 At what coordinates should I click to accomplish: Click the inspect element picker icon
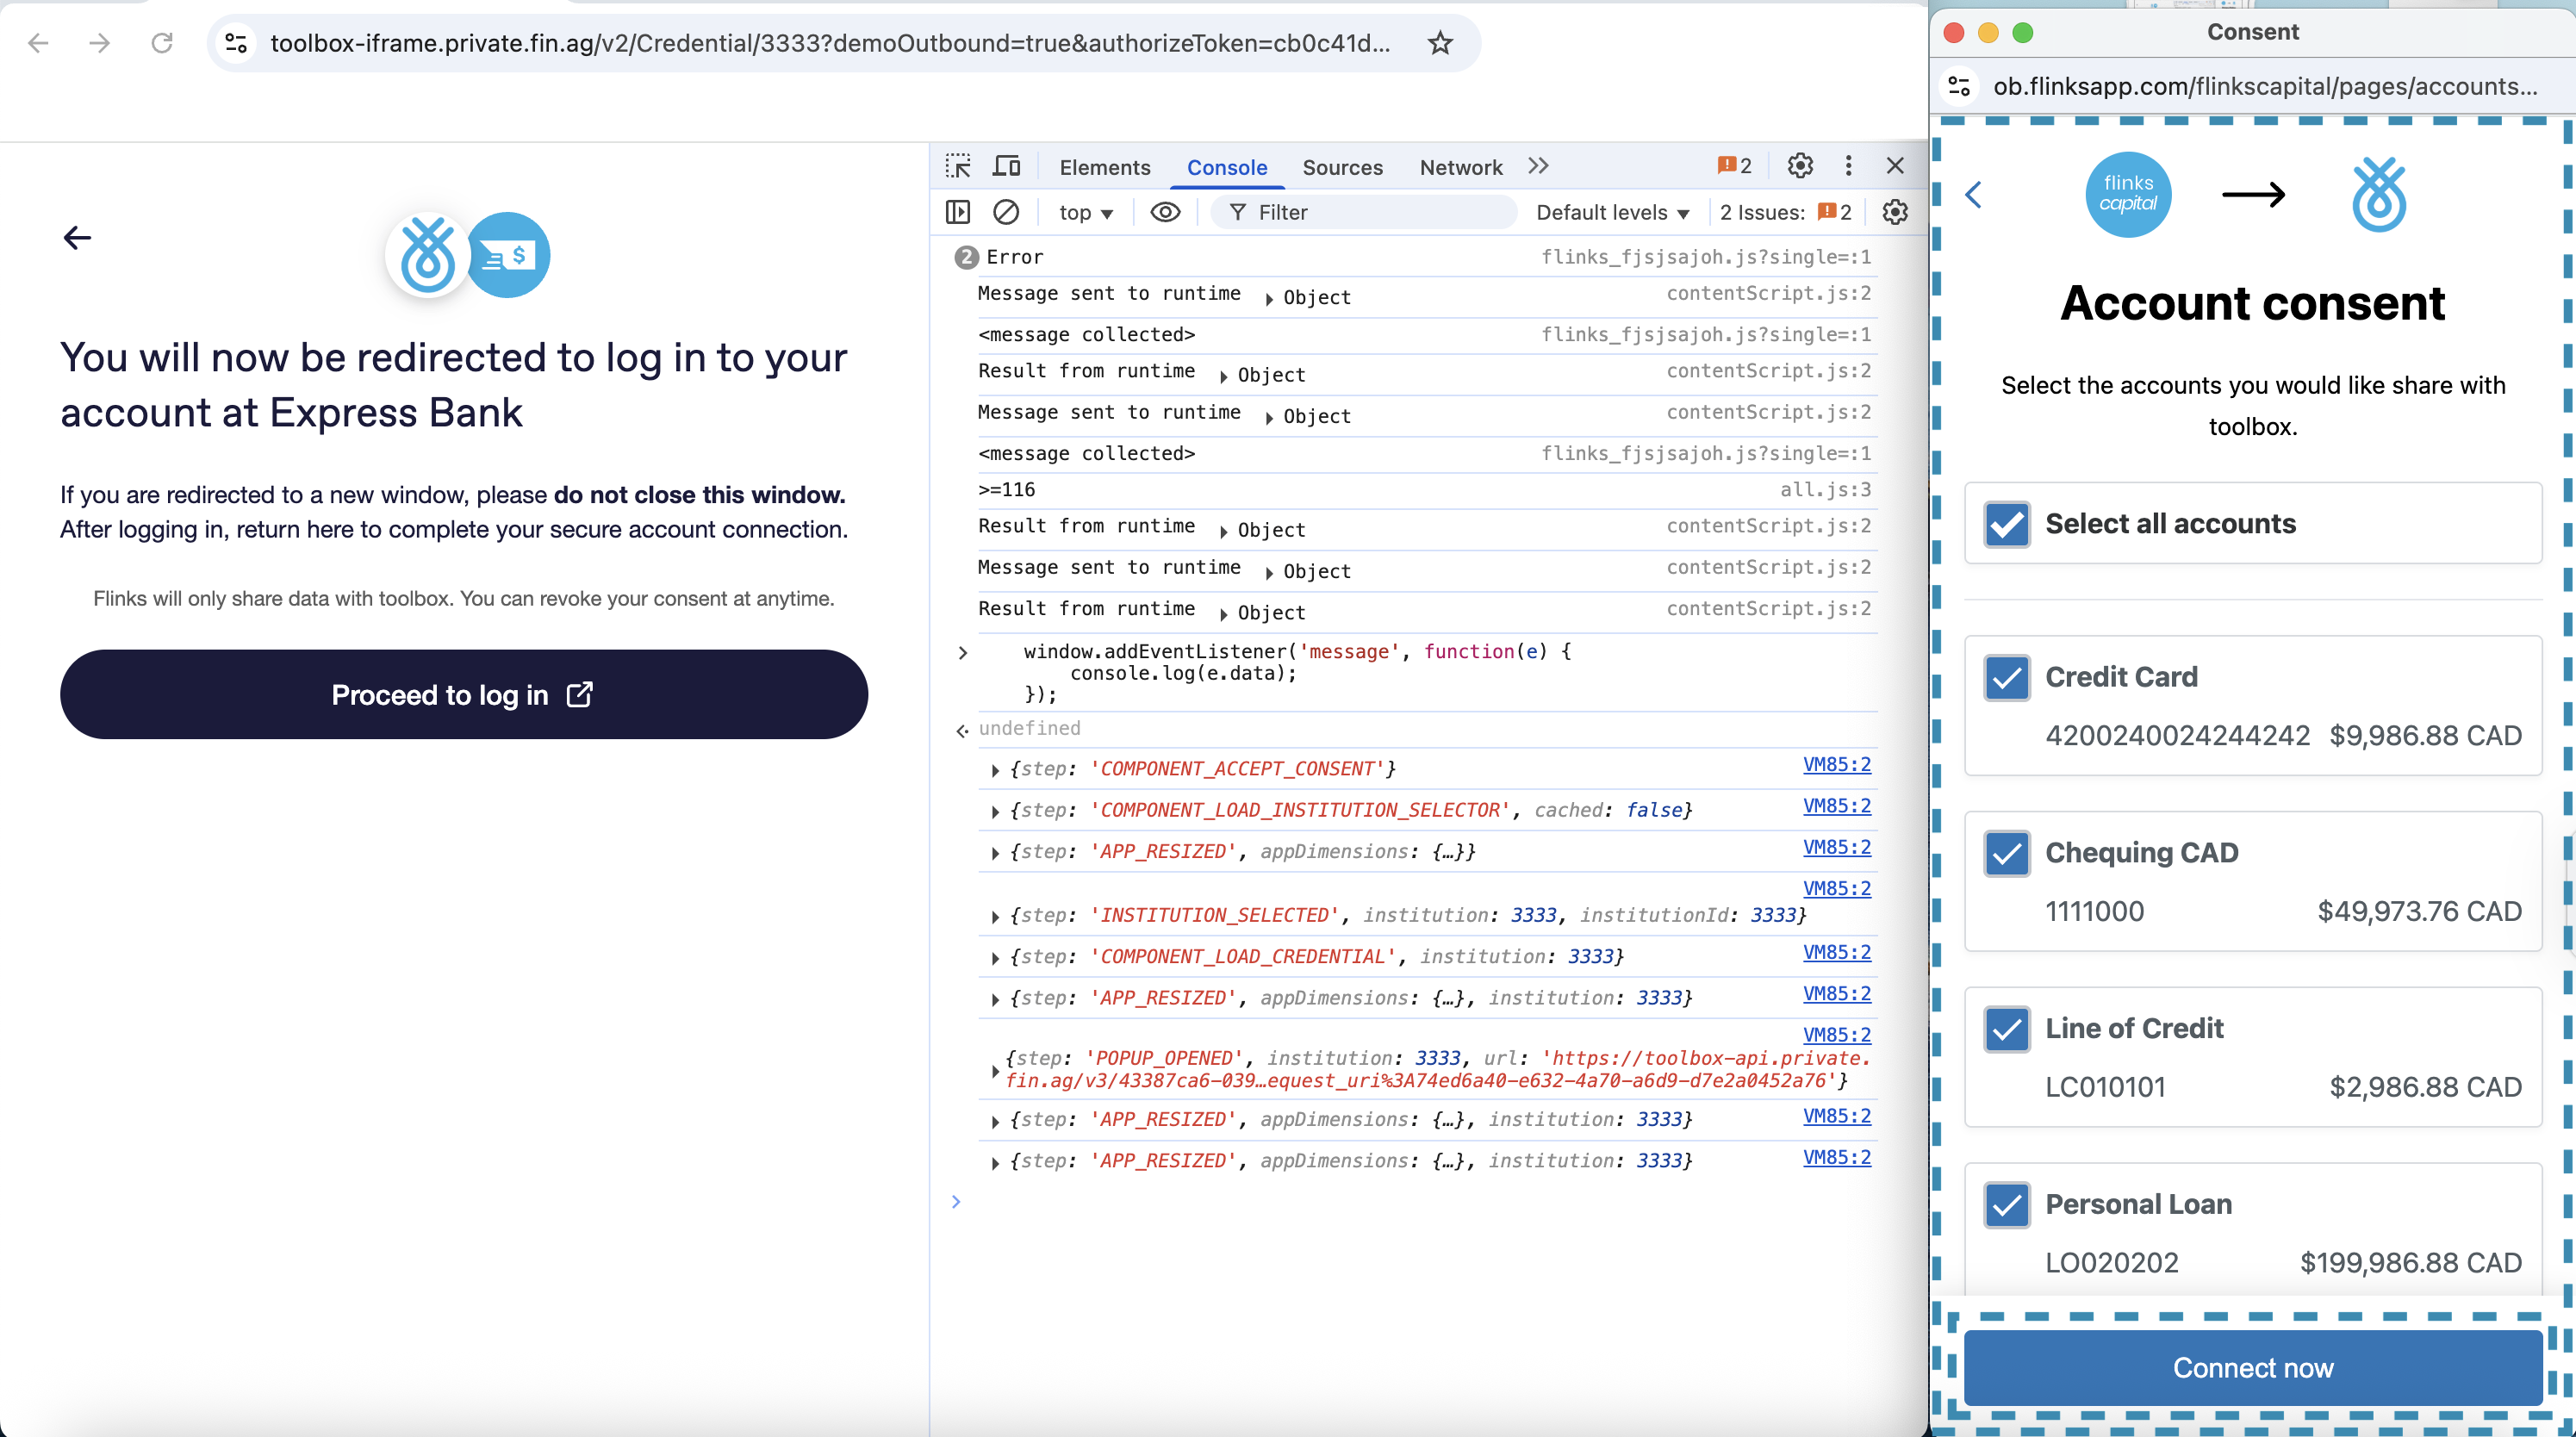pos(958,166)
